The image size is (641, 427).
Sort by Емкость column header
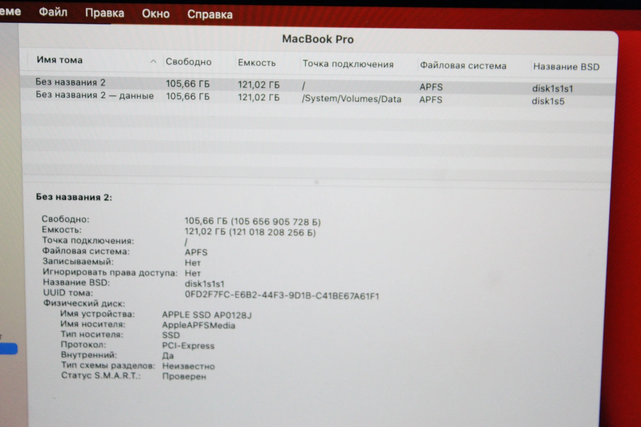[x=257, y=63]
